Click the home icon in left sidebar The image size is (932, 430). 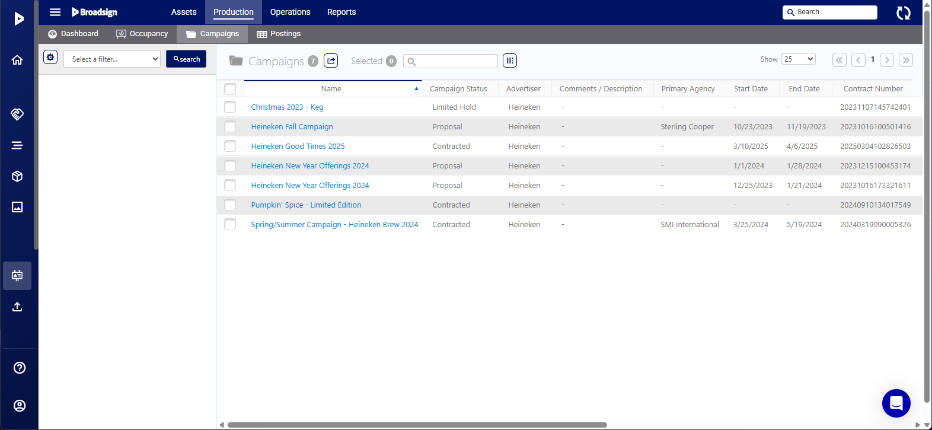(x=17, y=60)
